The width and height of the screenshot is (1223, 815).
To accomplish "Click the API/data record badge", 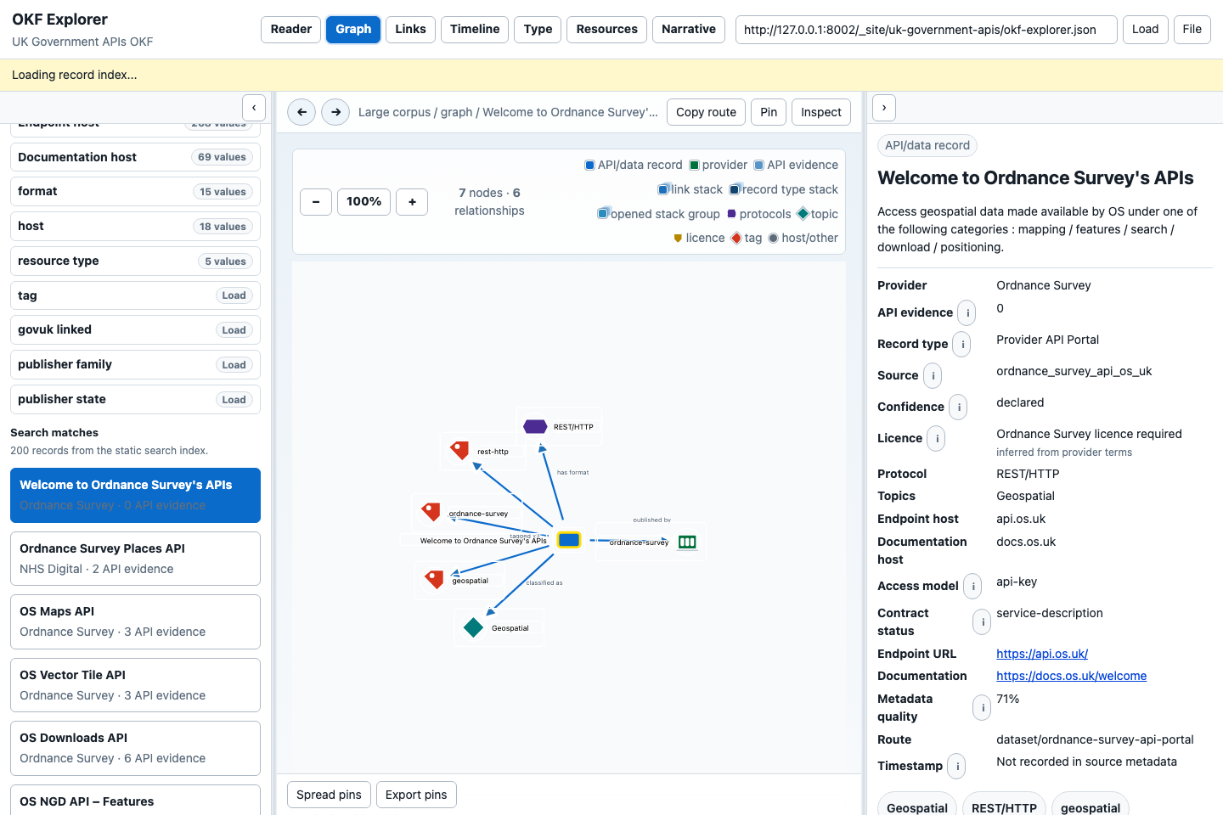I will pyautogui.click(x=927, y=145).
